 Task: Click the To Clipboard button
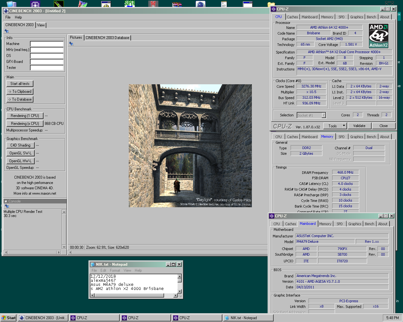pos(20,92)
